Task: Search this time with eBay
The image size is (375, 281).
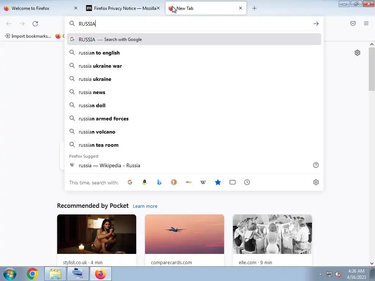Action: click(189, 182)
